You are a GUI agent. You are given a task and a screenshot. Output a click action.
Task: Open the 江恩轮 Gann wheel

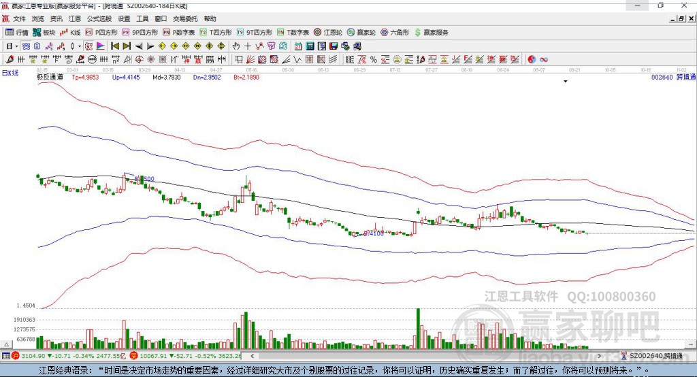(328, 33)
